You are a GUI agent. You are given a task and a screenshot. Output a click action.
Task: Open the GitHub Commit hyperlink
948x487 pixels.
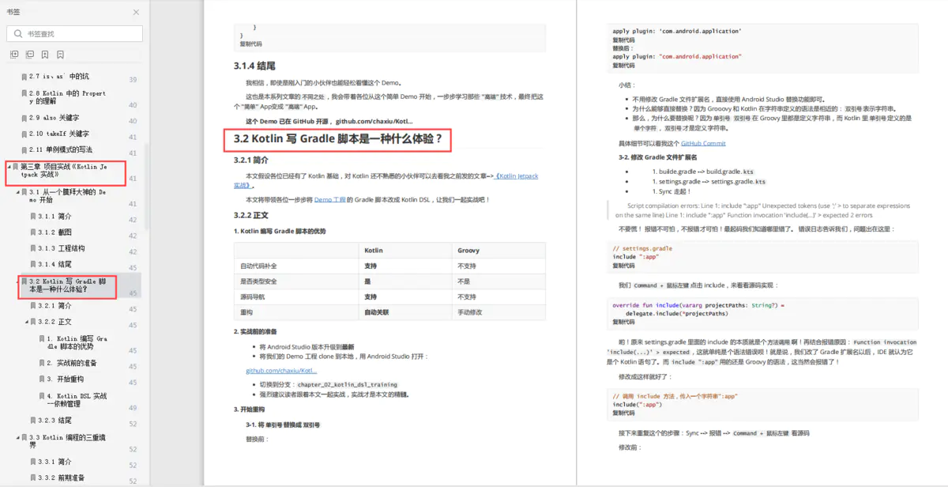[x=703, y=143]
